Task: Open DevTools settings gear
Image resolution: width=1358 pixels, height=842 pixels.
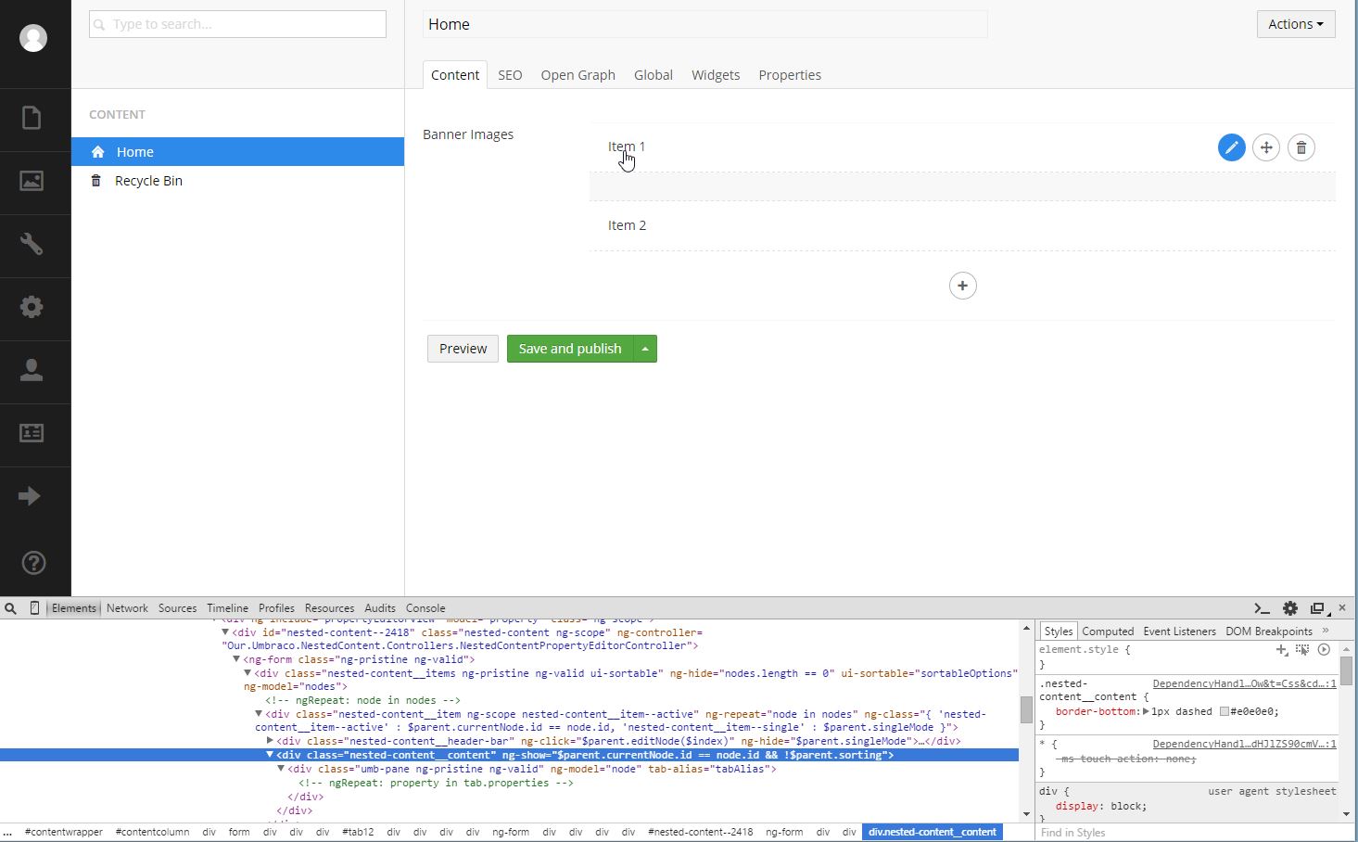Action: click(x=1290, y=608)
